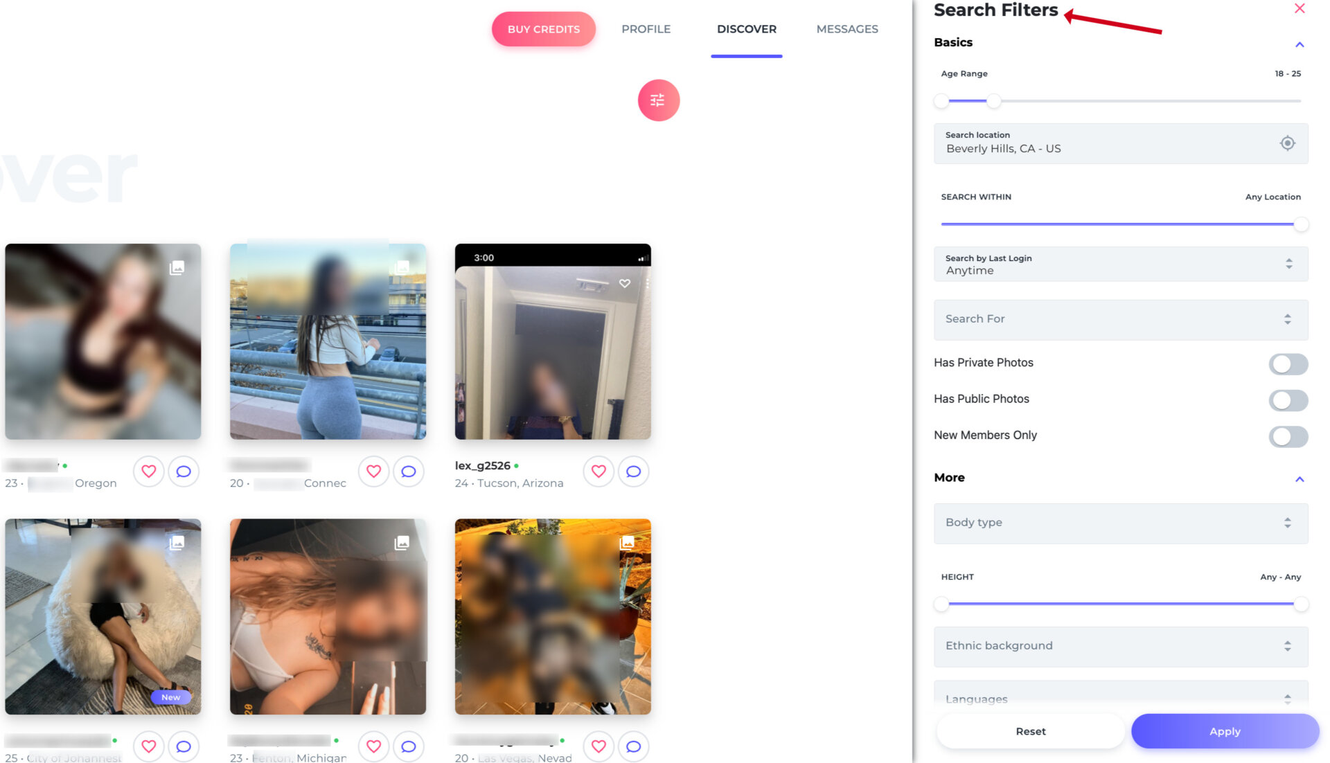Open the Johannesburg member's photo marked New
Viewport: 1330px width, 763px height.
click(x=103, y=617)
